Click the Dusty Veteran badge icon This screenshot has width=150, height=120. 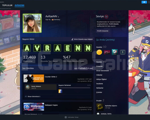(28, 87)
